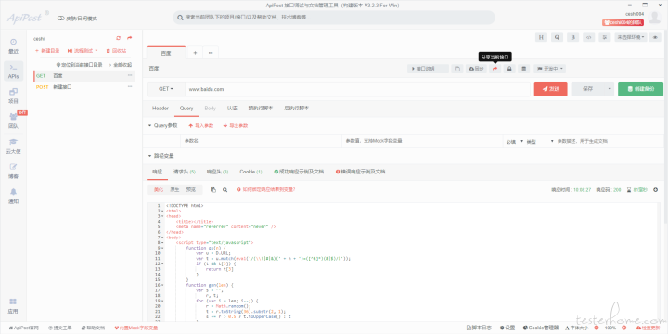The width and height of the screenshot is (668, 334).
Task: Click the H button in top-right toolbar
Action: (x=541, y=37)
